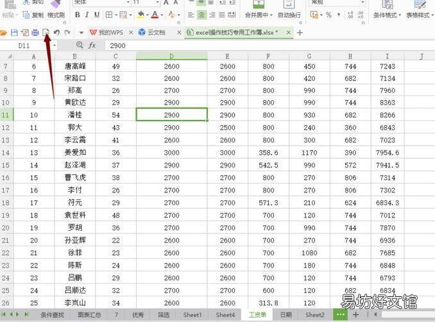Open the quick access toolbar customize arrow
This screenshot has height=322, width=435.
pos(81,33)
